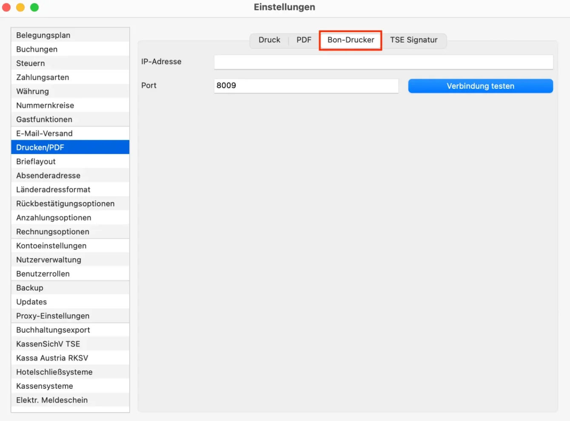Choose Proxy-Einstellungen entry
Viewport: 570px width, 421px height.
(x=70, y=316)
